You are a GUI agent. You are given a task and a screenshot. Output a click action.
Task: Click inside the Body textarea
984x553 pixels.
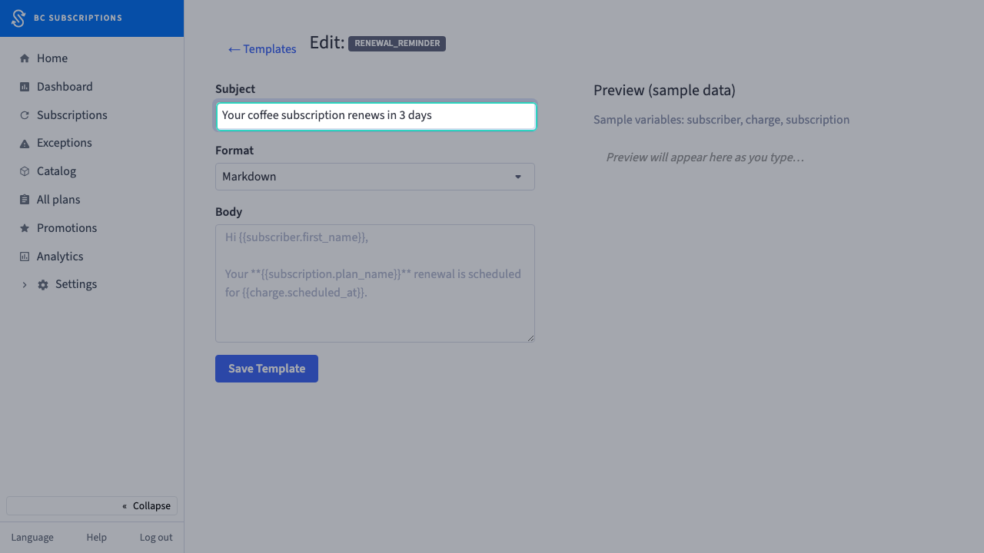(x=375, y=283)
